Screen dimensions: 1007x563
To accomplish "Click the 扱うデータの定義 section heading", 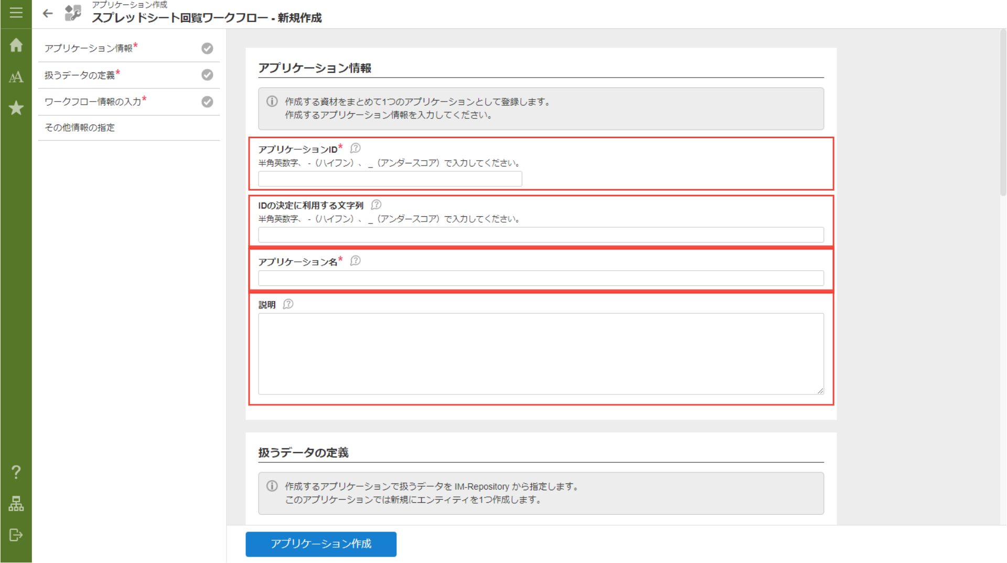I will pyautogui.click(x=303, y=452).
